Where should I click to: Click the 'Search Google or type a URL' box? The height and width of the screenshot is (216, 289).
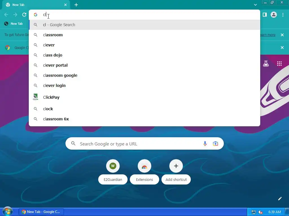[144, 143]
